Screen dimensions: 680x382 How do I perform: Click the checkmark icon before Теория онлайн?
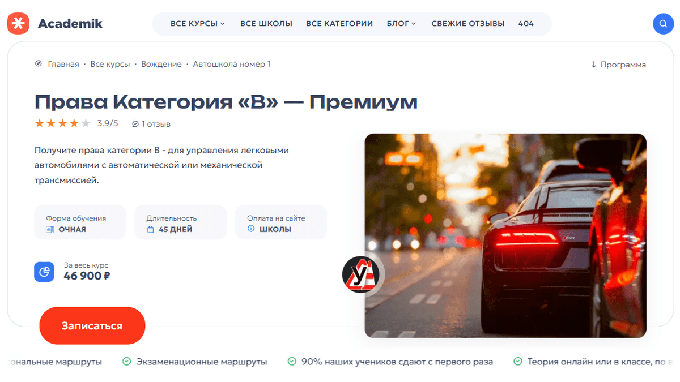(x=518, y=361)
